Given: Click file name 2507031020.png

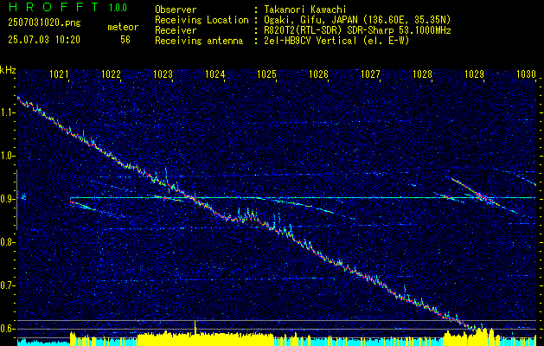Looking at the screenshot, I should click(44, 22).
